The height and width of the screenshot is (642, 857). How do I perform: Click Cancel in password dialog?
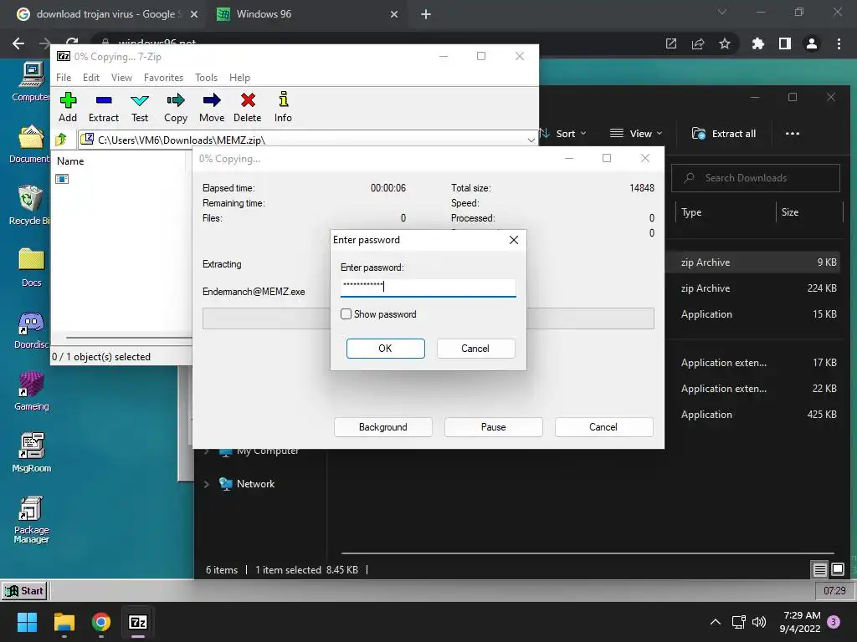(x=475, y=349)
